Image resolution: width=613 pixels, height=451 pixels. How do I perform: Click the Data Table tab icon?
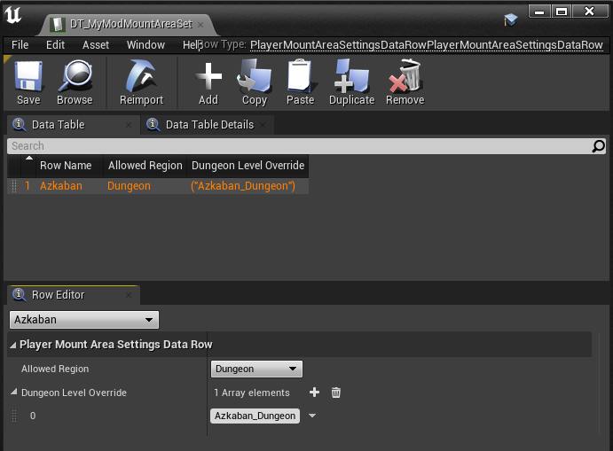(x=20, y=125)
